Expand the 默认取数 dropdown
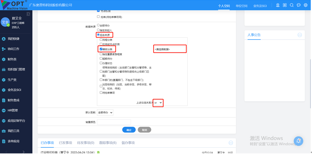Screen dimensions: 312x154 [105, 113]
